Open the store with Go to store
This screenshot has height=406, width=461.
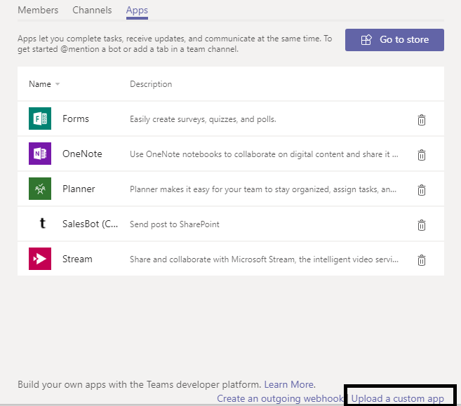(394, 40)
